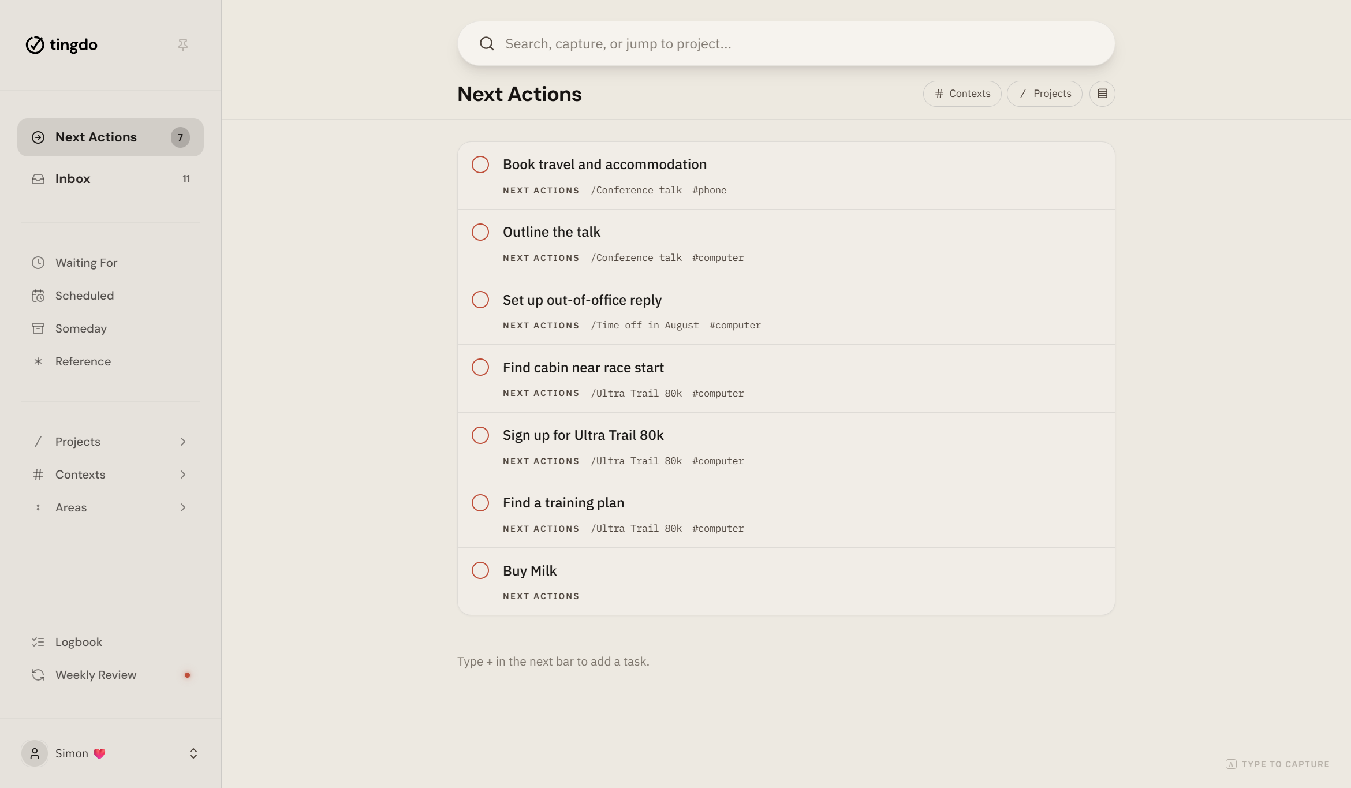Open the Inbox label in the sidebar
Image resolution: width=1351 pixels, height=788 pixels.
pos(73,179)
